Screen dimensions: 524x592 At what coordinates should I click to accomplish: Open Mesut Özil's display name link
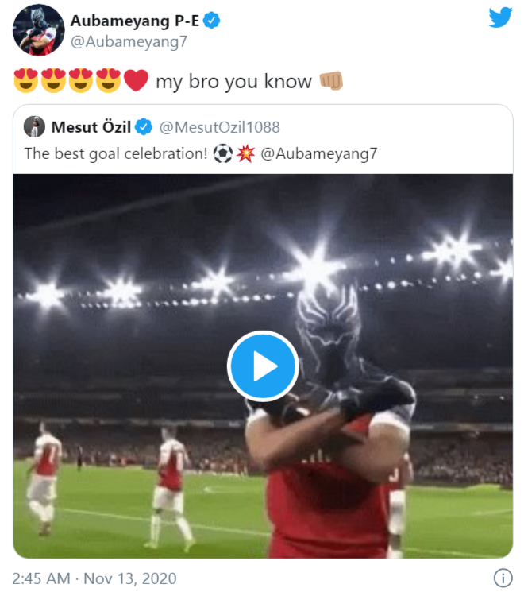click(91, 127)
